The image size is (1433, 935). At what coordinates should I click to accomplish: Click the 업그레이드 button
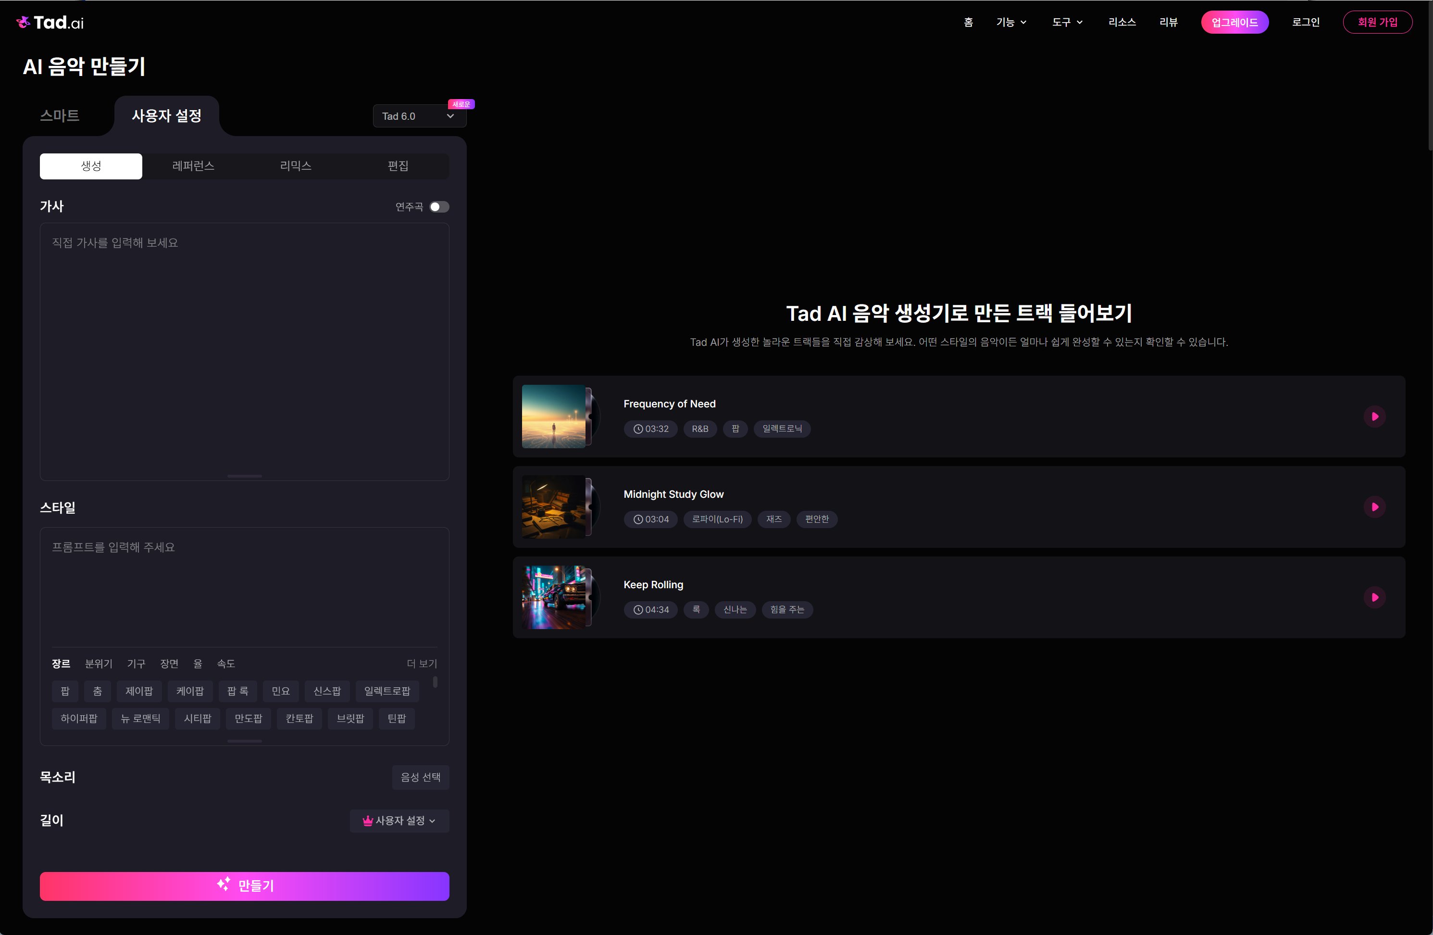click(x=1234, y=22)
